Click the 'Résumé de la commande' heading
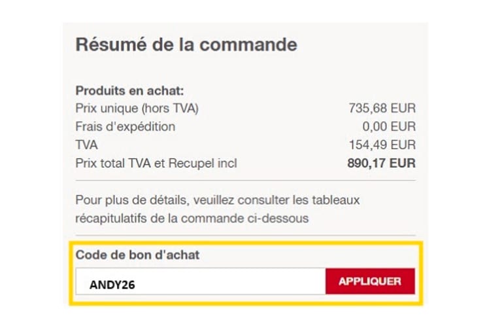 186,45
